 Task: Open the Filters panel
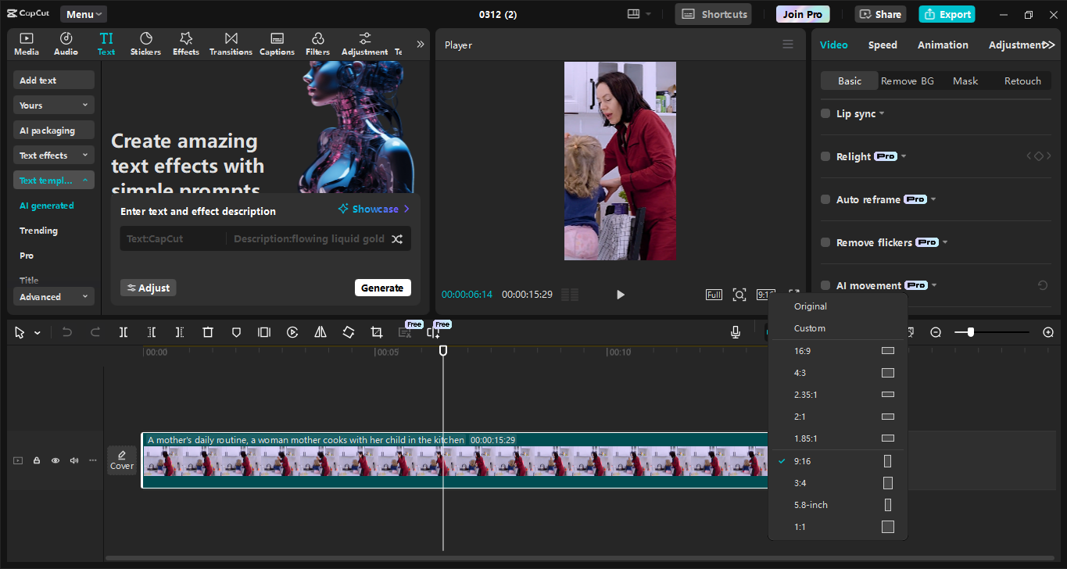pyautogui.click(x=317, y=43)
